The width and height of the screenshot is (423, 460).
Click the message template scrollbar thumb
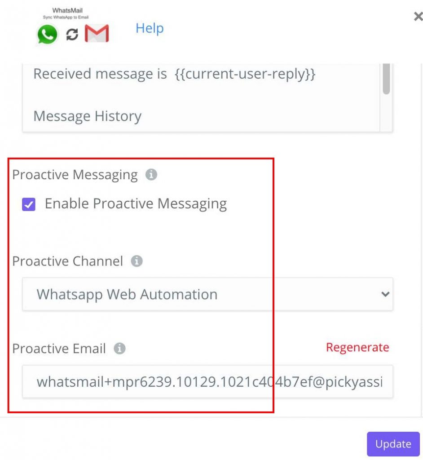coord(386,79)
